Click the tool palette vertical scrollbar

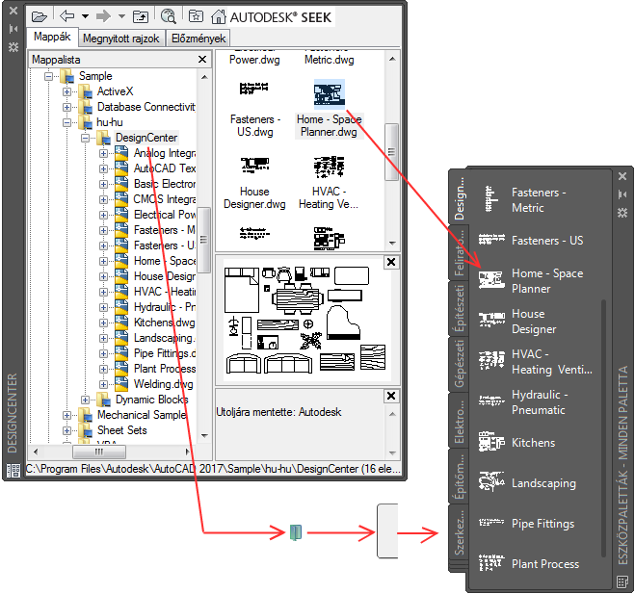click(603, 428)
